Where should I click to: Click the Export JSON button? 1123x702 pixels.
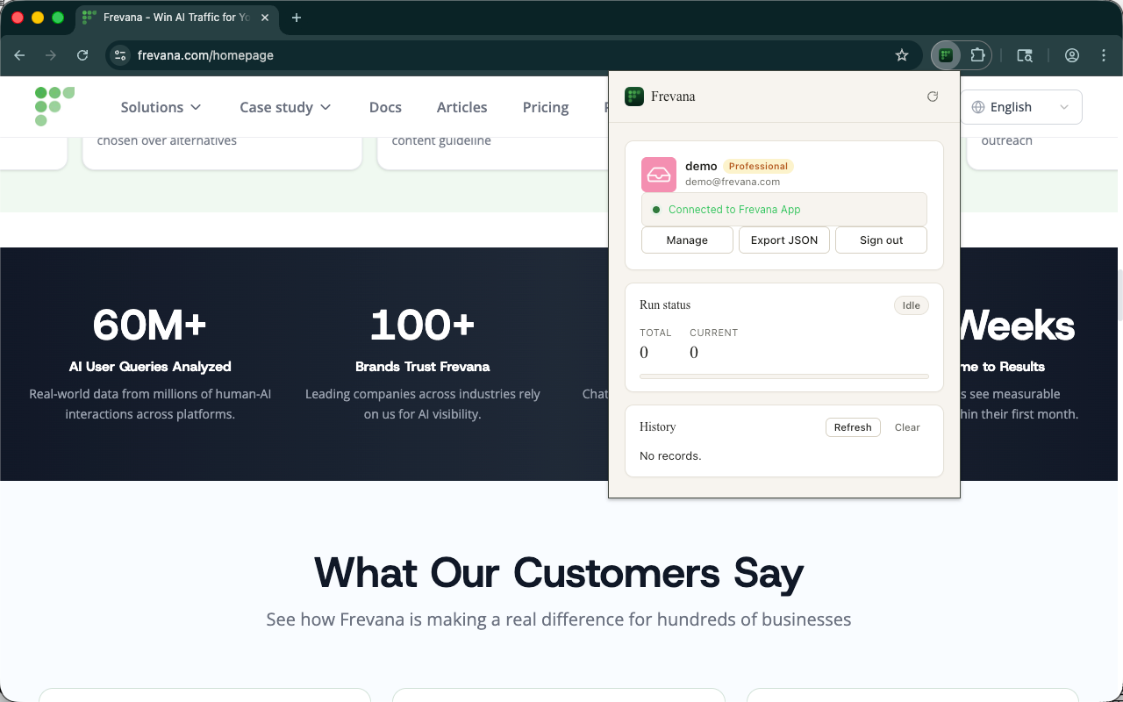coord(784,240)
